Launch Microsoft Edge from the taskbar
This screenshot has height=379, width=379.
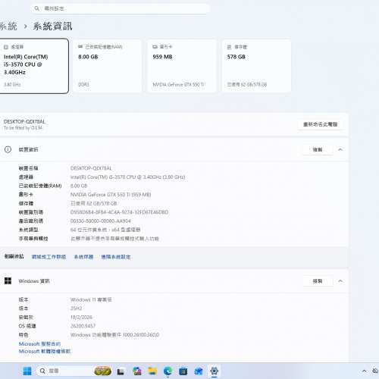click(168, 371)
